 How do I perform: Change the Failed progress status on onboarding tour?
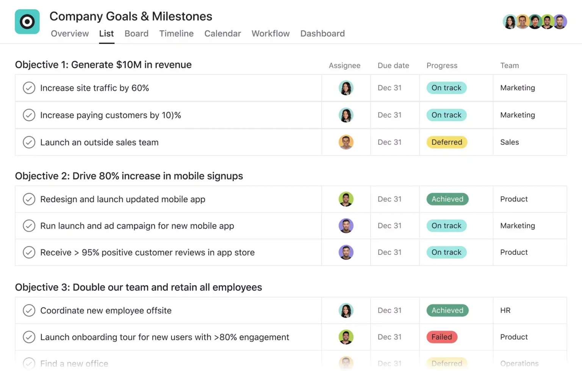pos(441,337)
